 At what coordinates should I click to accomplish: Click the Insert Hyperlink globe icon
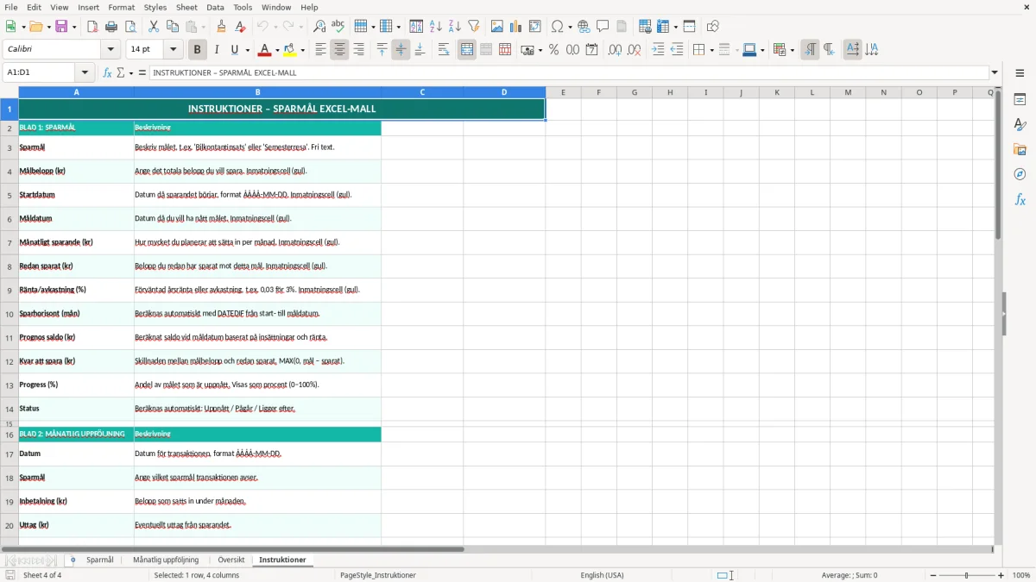584,27
